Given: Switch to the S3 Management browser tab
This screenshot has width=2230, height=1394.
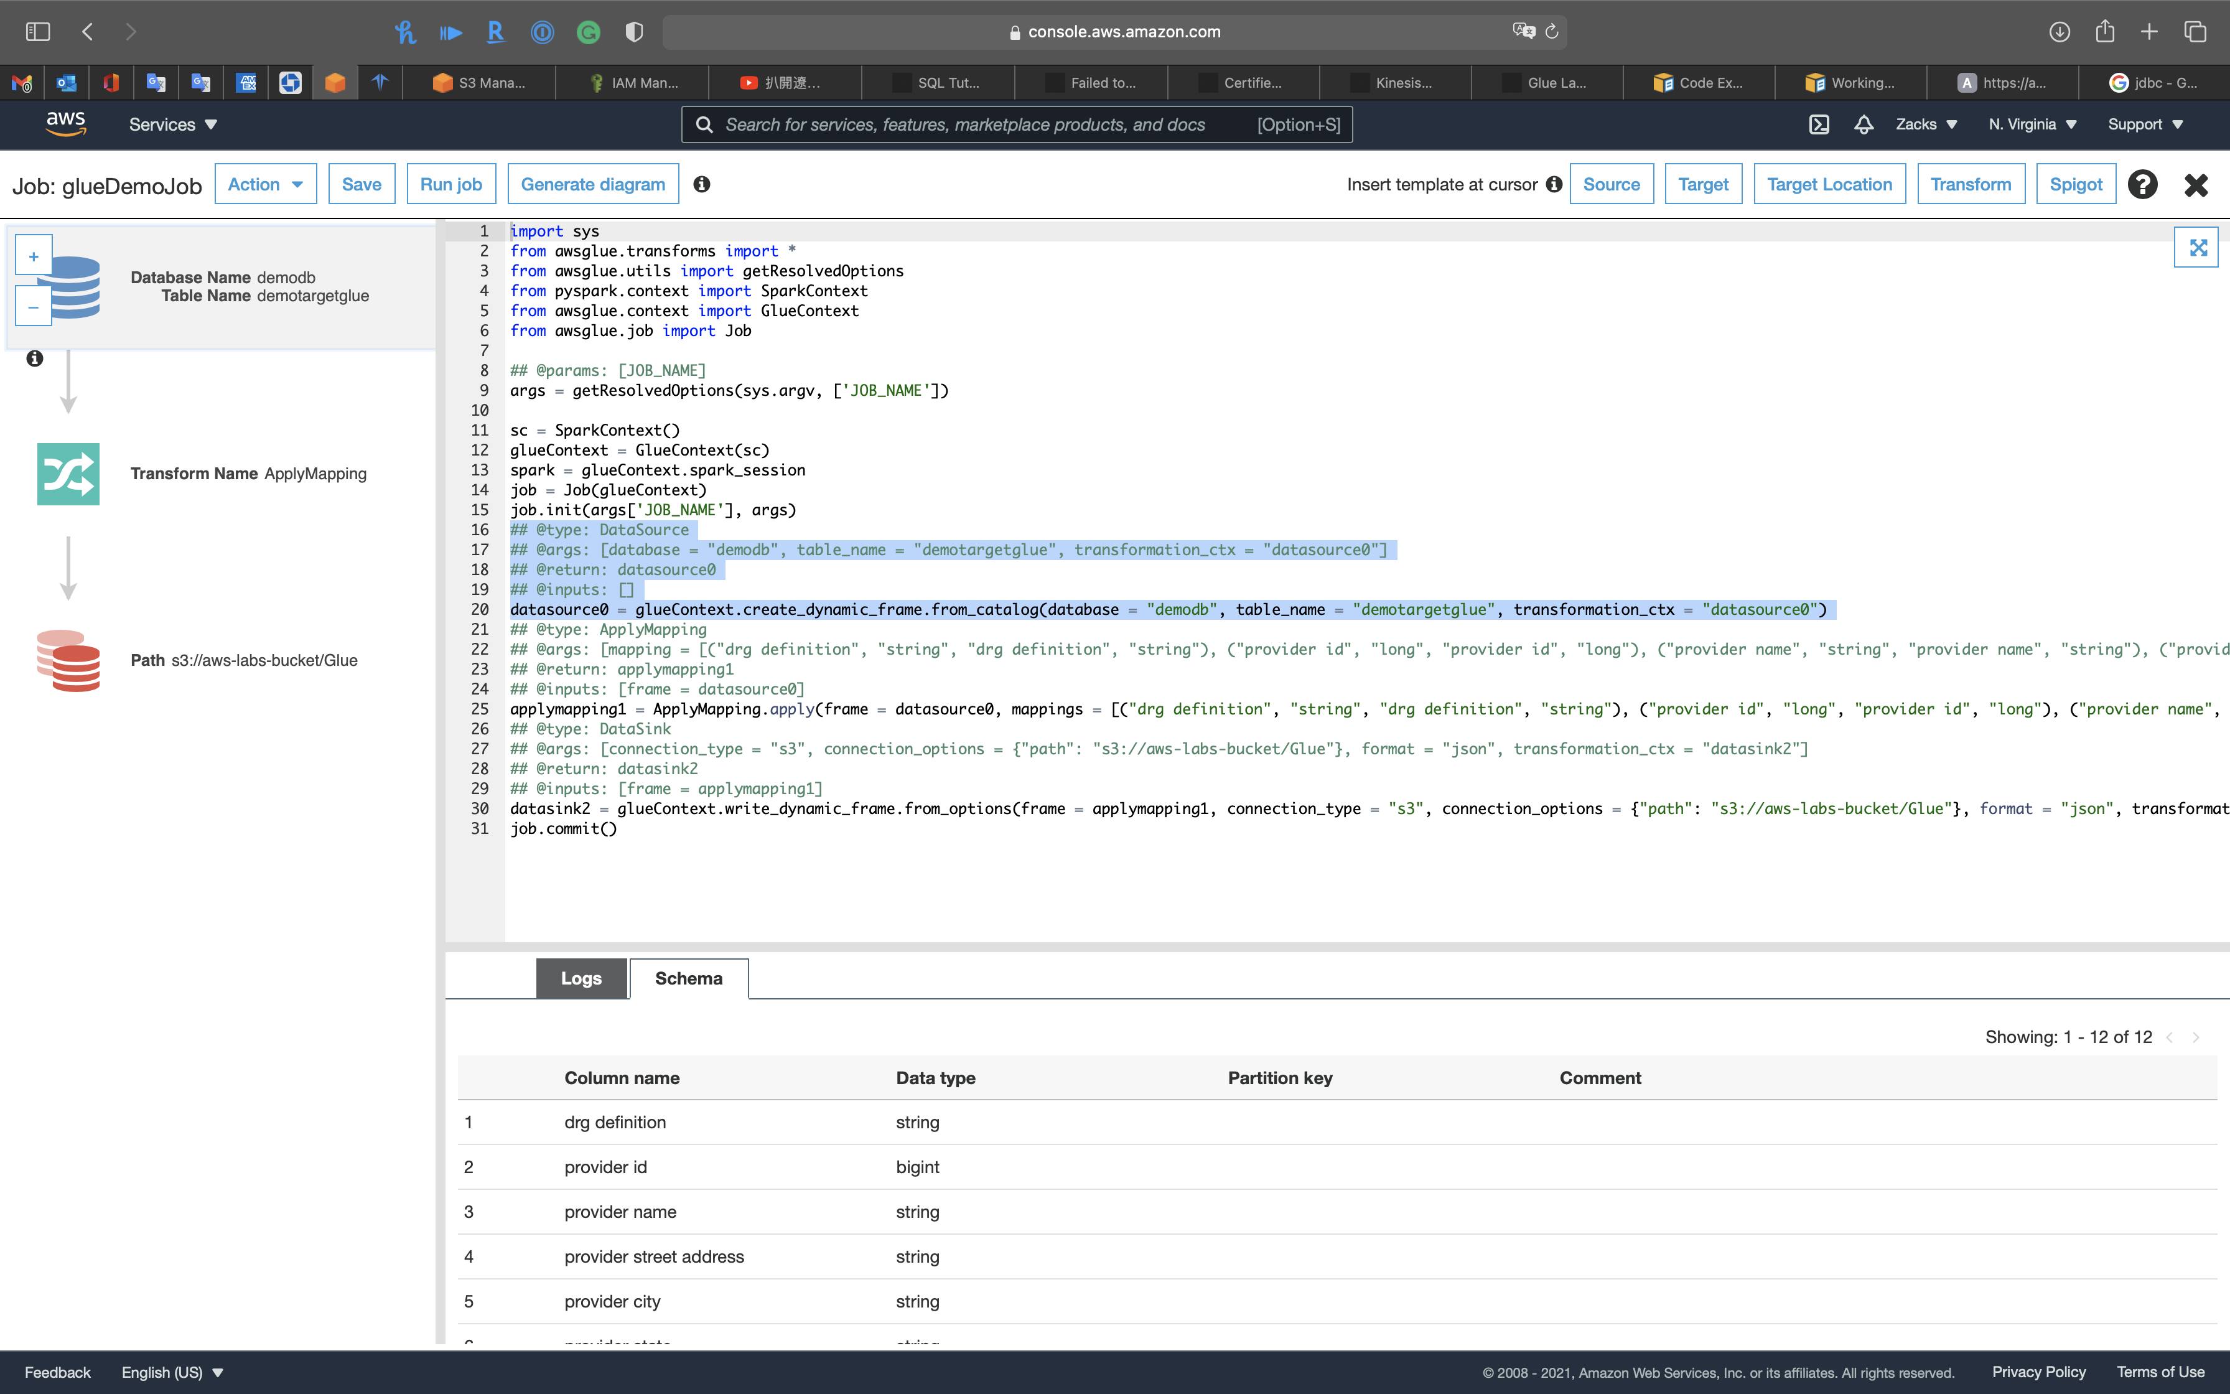Looking at the screenshot, I should coord(480,83).
